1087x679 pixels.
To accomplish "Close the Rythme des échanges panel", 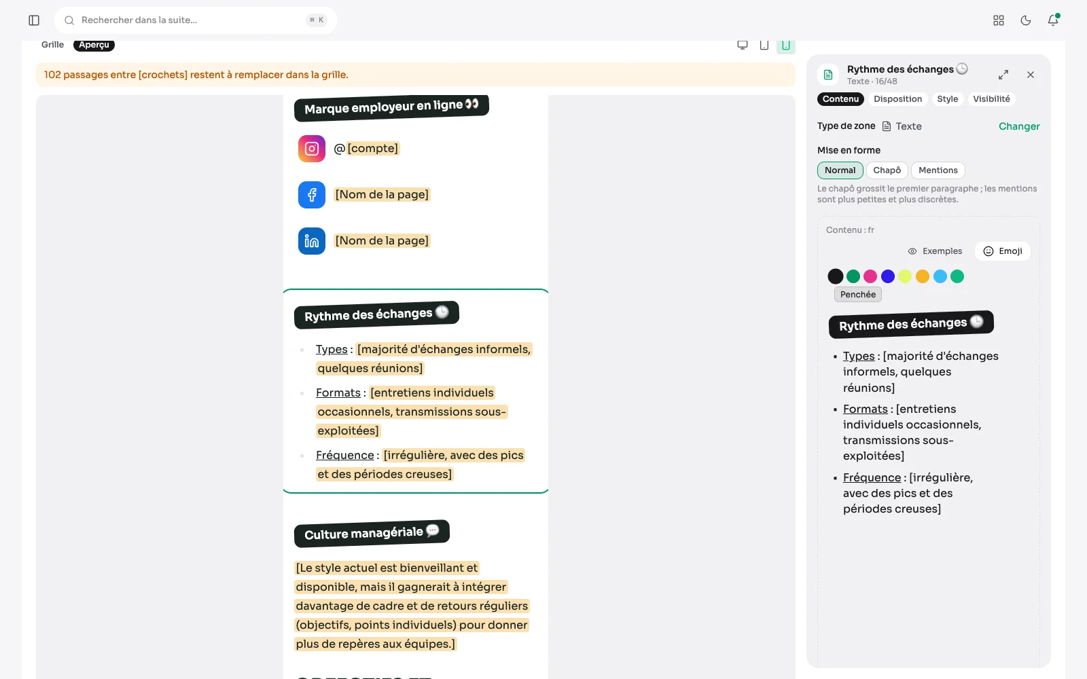I will 1031,75.
